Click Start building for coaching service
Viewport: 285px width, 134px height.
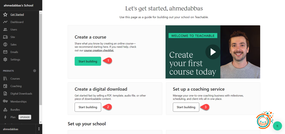186,107
